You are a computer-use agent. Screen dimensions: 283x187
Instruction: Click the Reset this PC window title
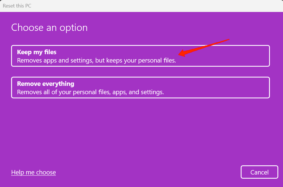coord(17,6)
